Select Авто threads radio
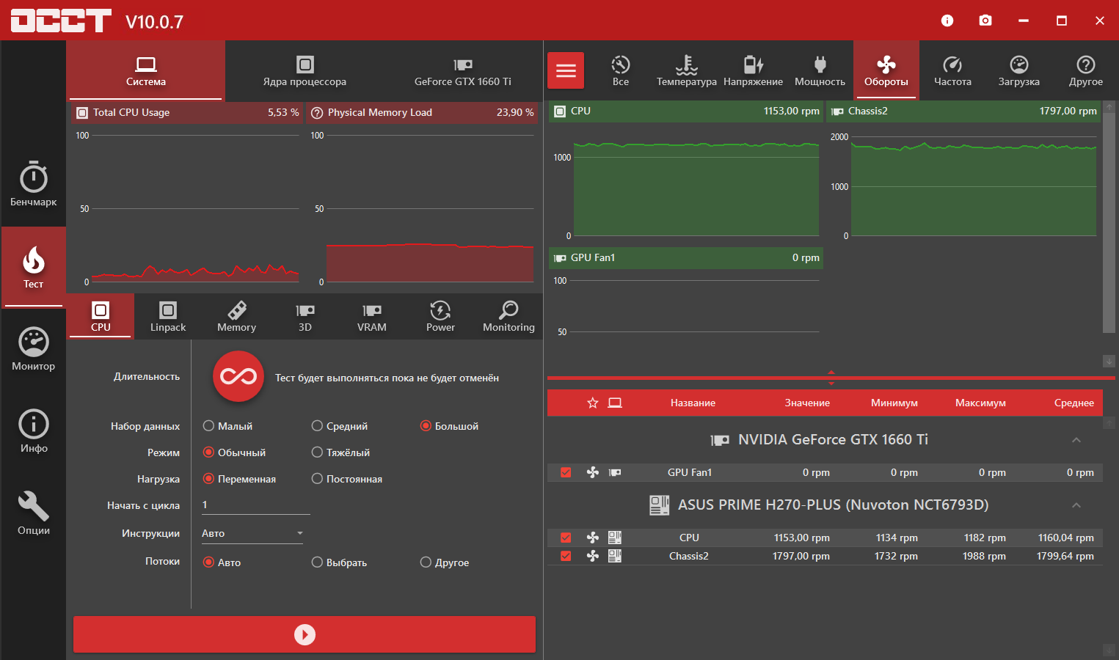The image size is (1119, 660). (x=222, y=562)
